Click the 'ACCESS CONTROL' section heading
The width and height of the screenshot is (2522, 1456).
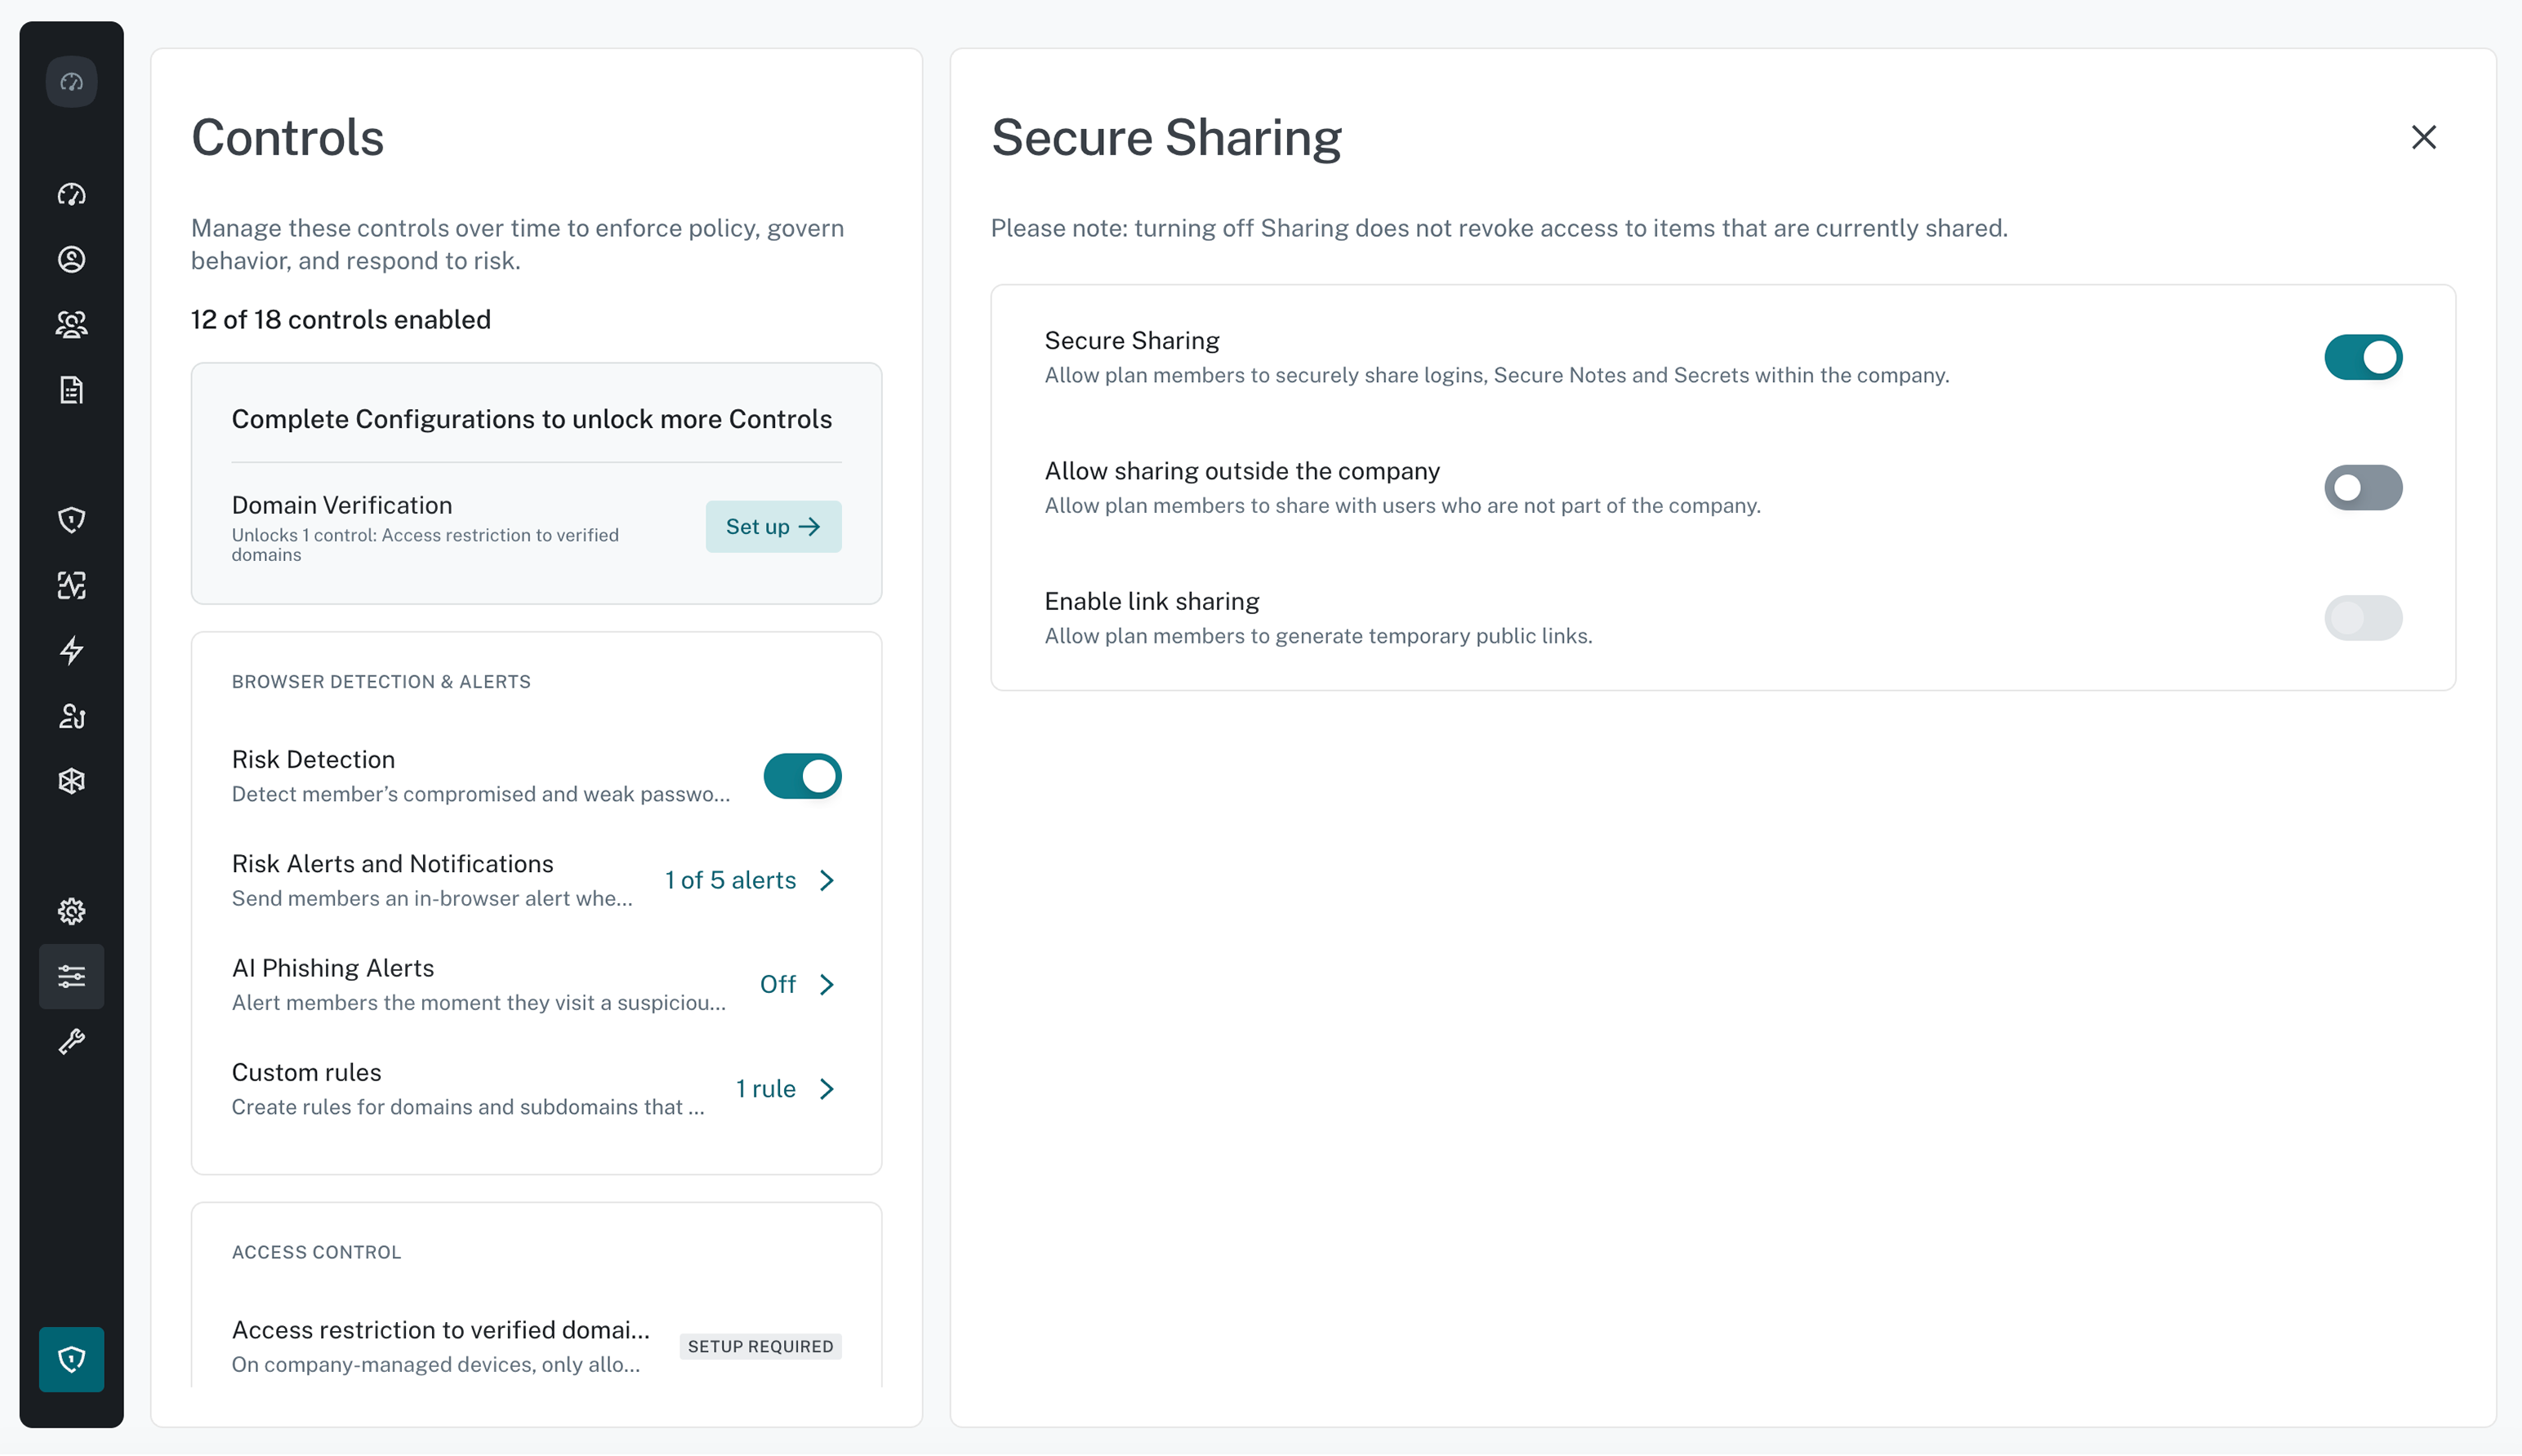click(x=316, y=1252)
